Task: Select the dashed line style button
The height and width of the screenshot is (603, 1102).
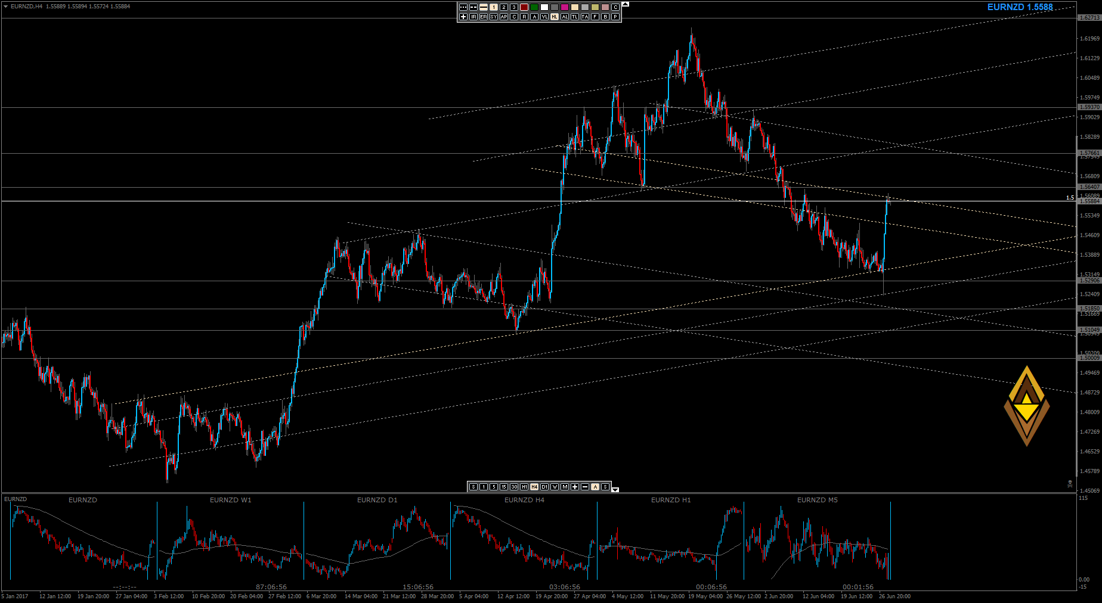Action: click(473, 7)
